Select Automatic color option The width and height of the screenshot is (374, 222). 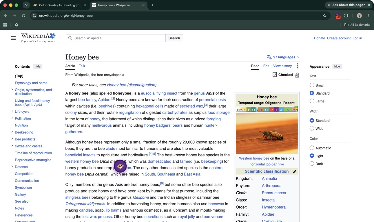[312, 148]
